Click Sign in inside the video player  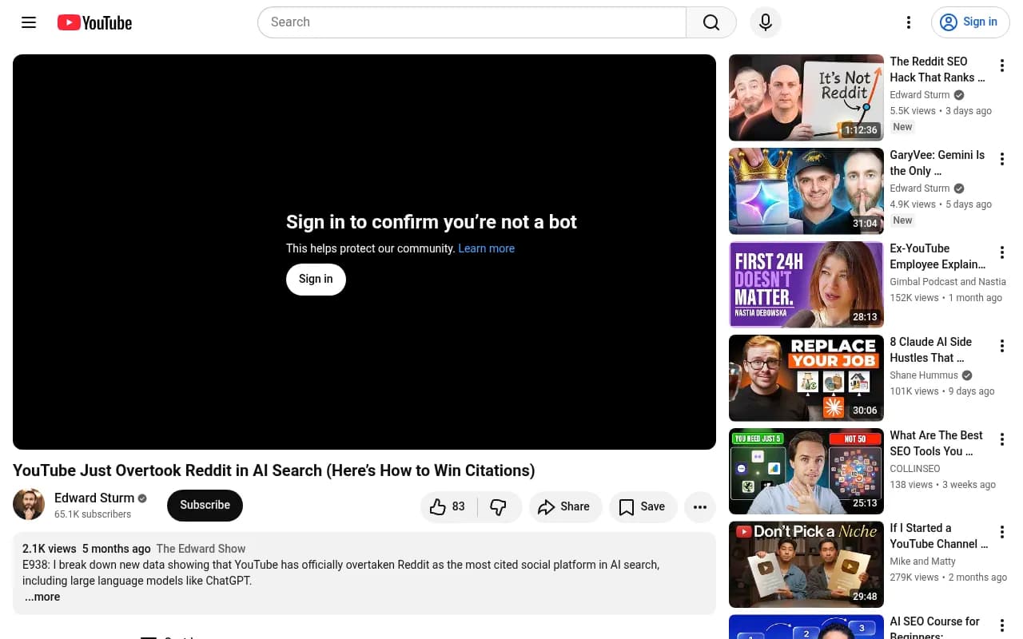tap(316, 279)
